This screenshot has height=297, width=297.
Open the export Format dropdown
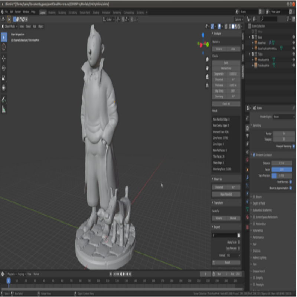[x=233, y=255]
